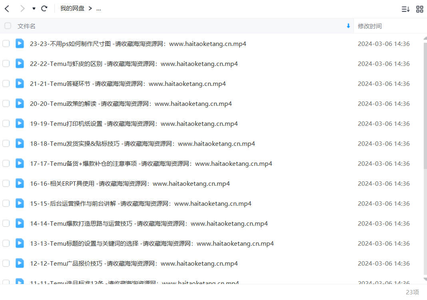Select file 15-15-后台运营操作与前台讲解
This screenshot has width=427, height=300.
click(x=140, y=203)
